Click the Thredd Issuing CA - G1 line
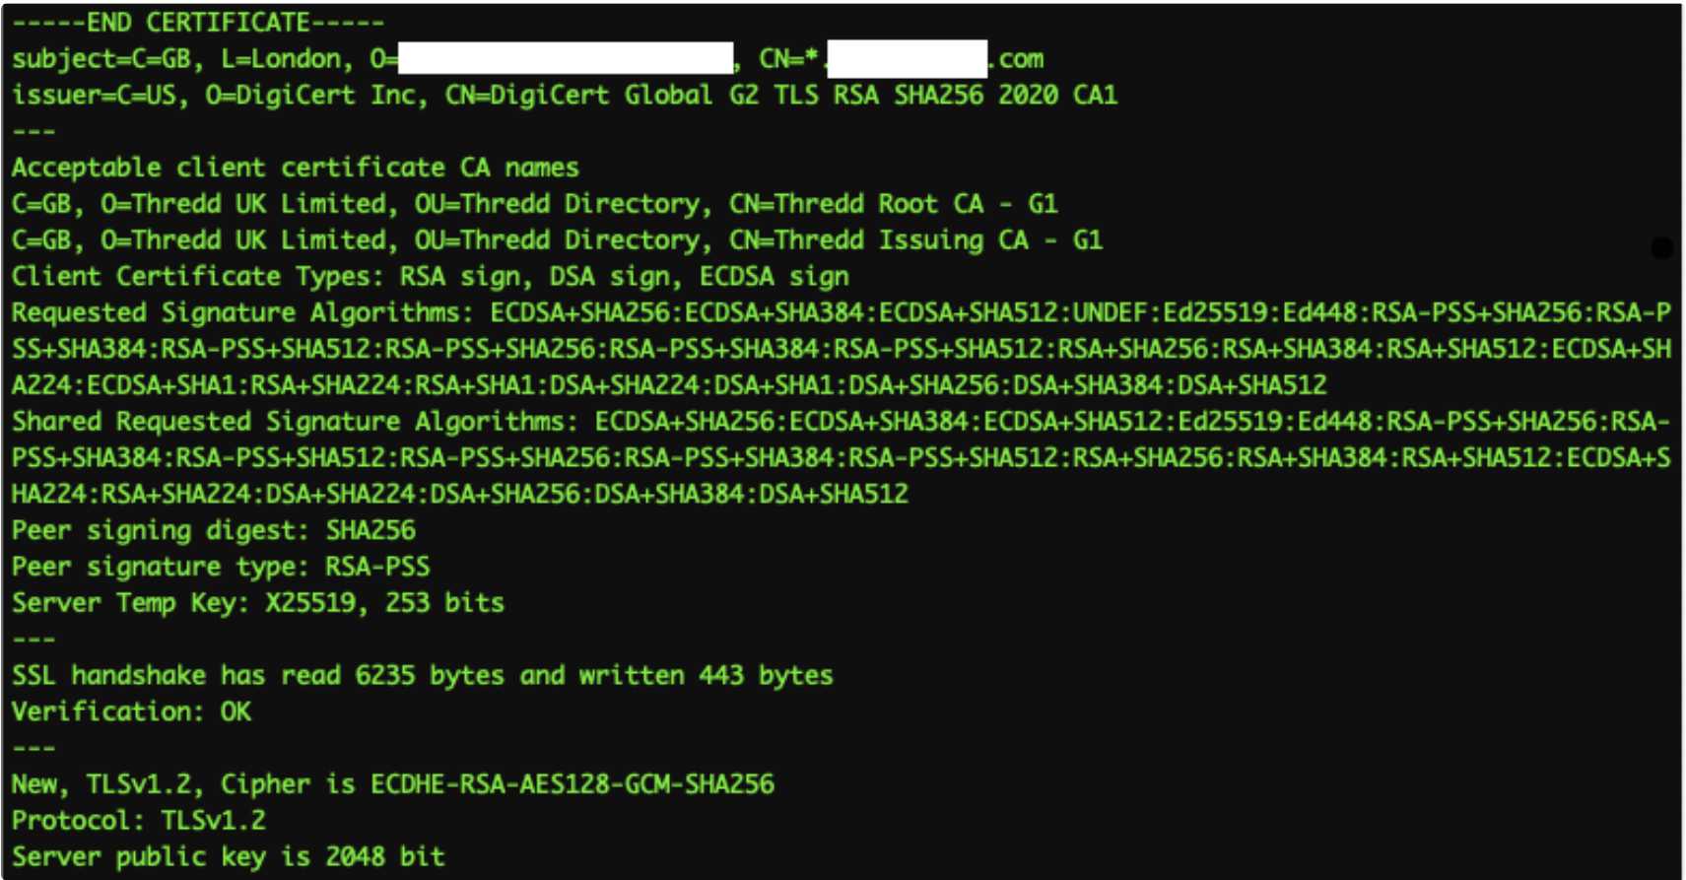This screenshot has height=880, width=1686. [558, 240]
